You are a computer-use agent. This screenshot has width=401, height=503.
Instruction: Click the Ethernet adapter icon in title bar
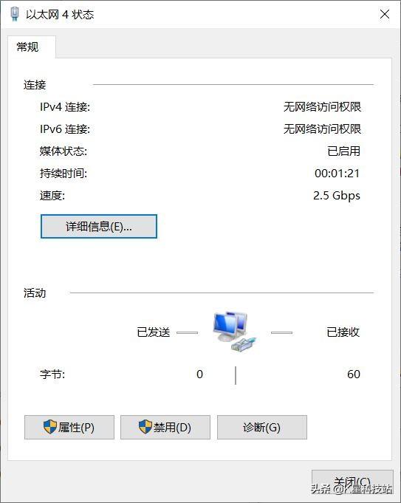(x=15, y=14)
